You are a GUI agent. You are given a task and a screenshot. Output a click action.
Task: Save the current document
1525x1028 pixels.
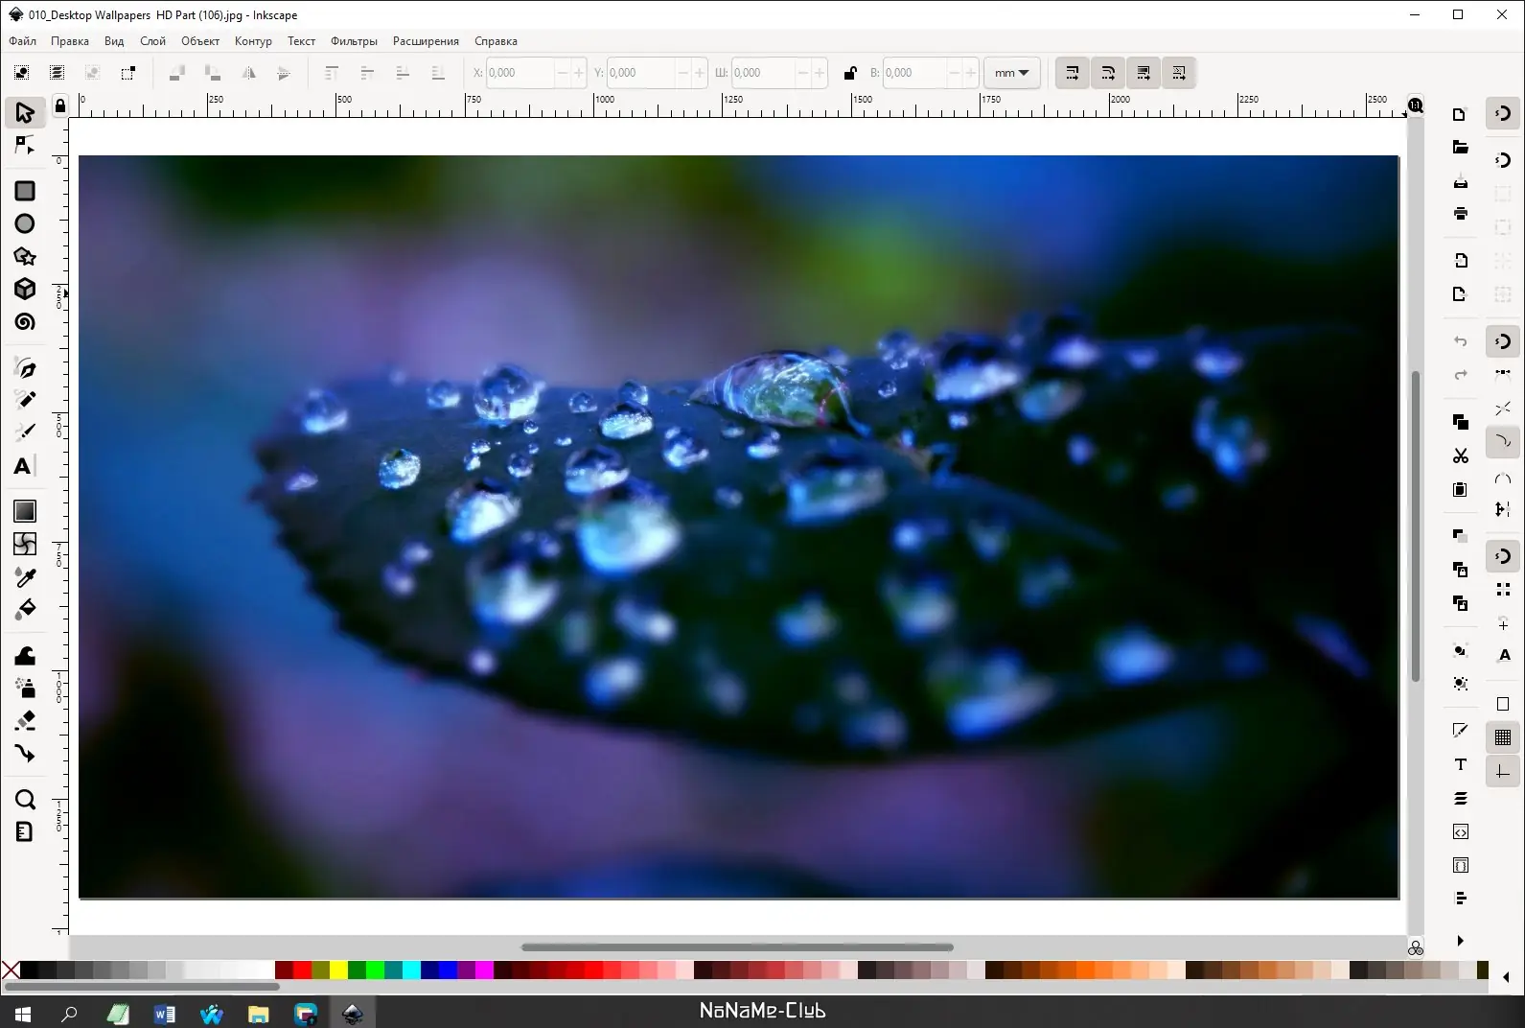(x=1460, y=180)
